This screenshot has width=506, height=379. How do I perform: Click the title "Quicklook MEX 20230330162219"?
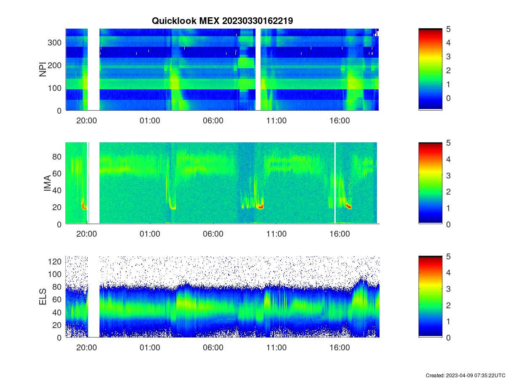pos(222,21)
